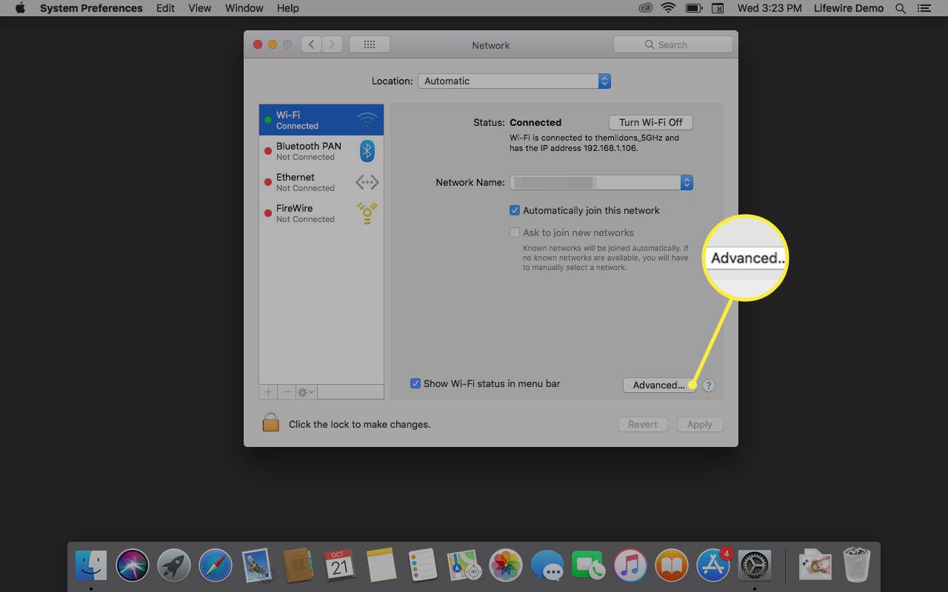
Task: Check the battery status icon
Action: click(x=694, y=8)
